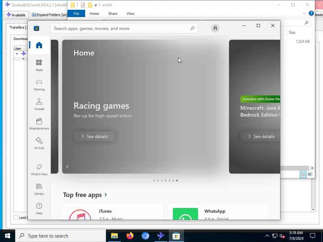This screenshot has width=323, height=242.
Task: Click the Store search magnifier icon
Action: tap(192, 28)
